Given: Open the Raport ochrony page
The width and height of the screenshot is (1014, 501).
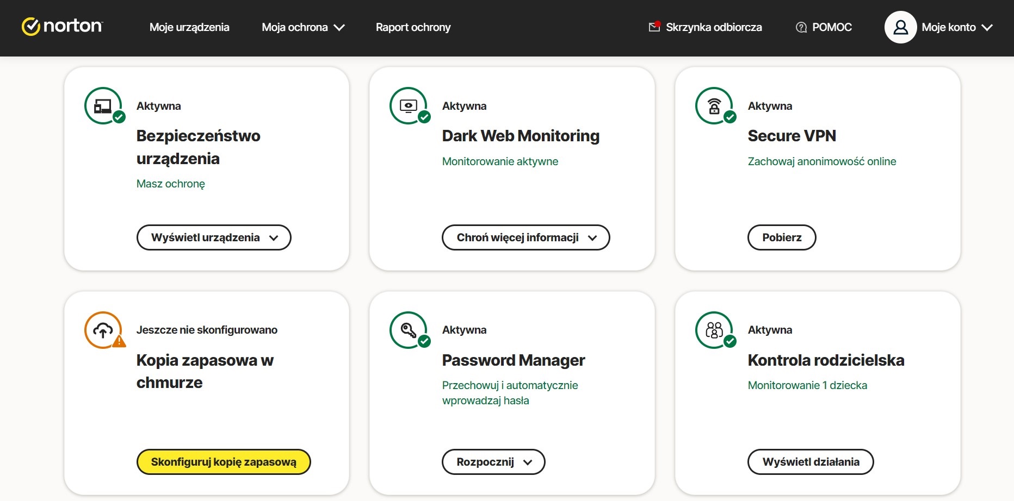Looking at the screenshot, I should point(413,27).
